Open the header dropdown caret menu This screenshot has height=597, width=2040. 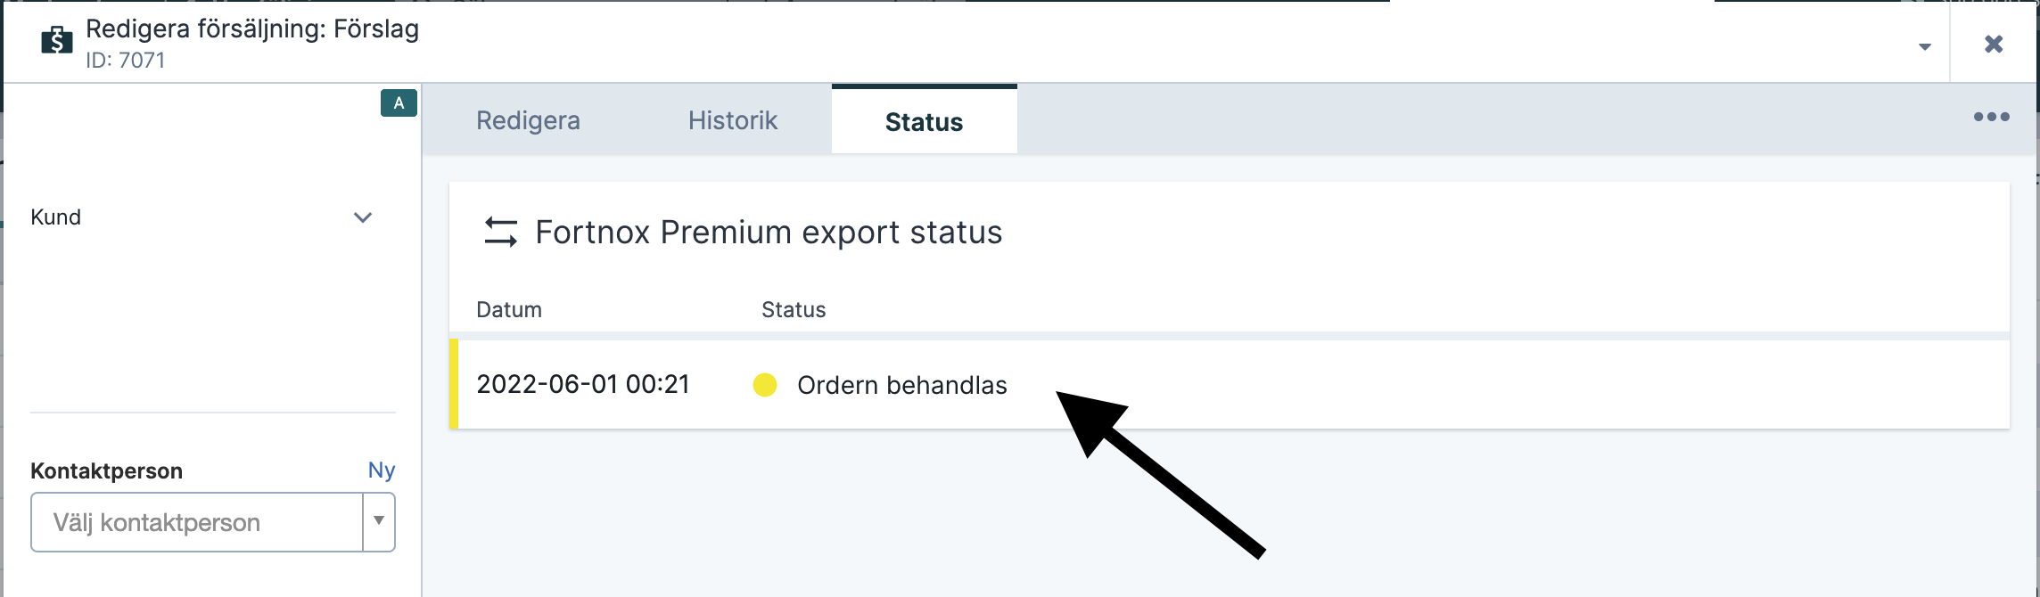pyautogui.click(x=1925, y=46)
